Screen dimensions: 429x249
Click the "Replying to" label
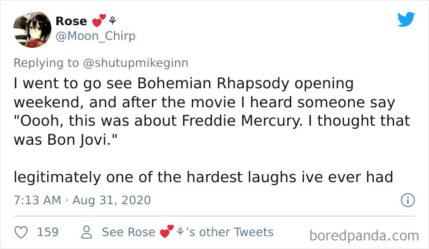click(x=45, y=61)
